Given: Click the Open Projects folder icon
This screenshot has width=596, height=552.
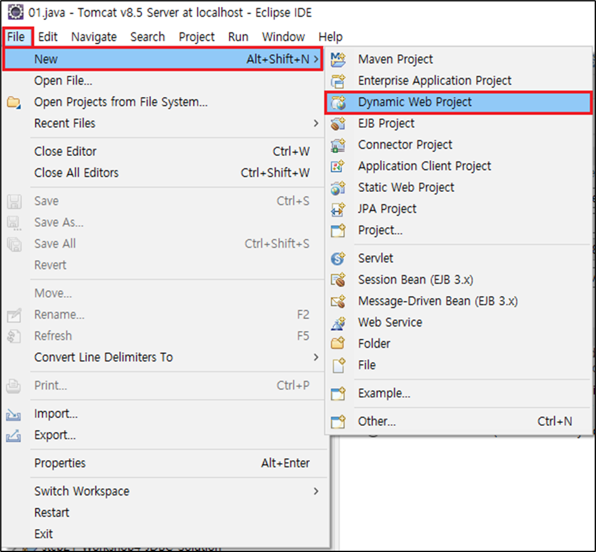Looking at the screenshot, I should (x=14, y=102).
